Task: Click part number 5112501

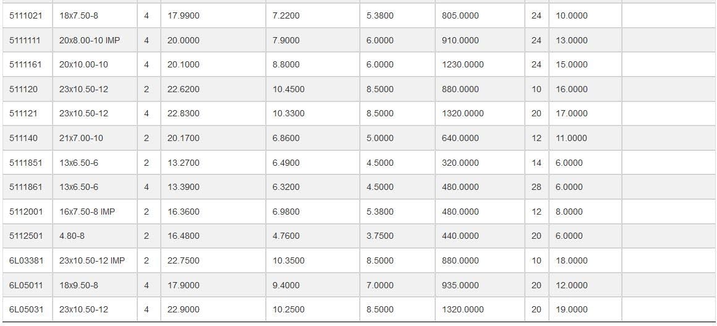Action: (25, 236)
